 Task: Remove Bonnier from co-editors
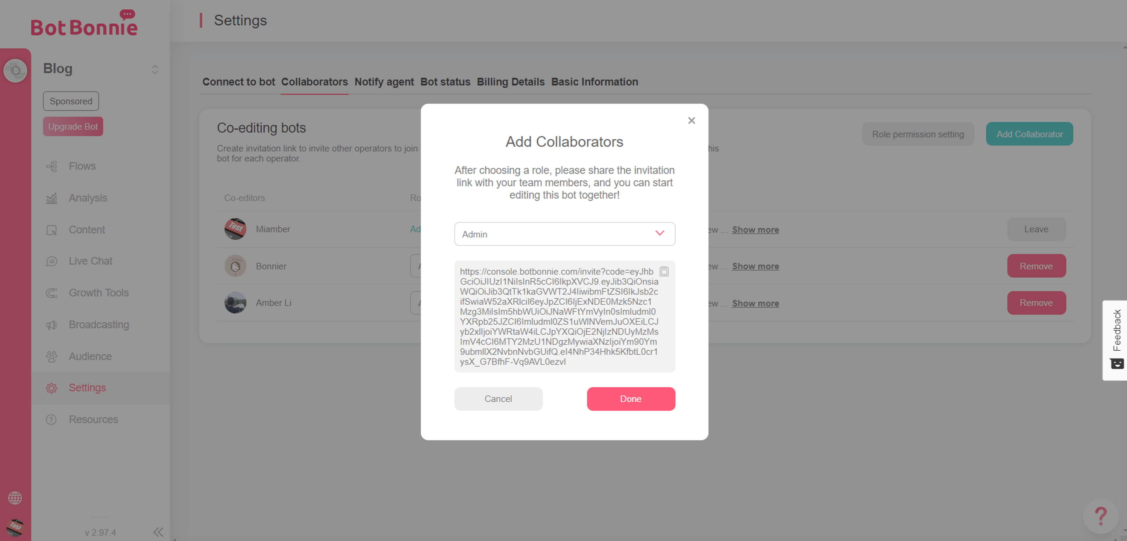pyautogui.click(x=1036, y=266)
